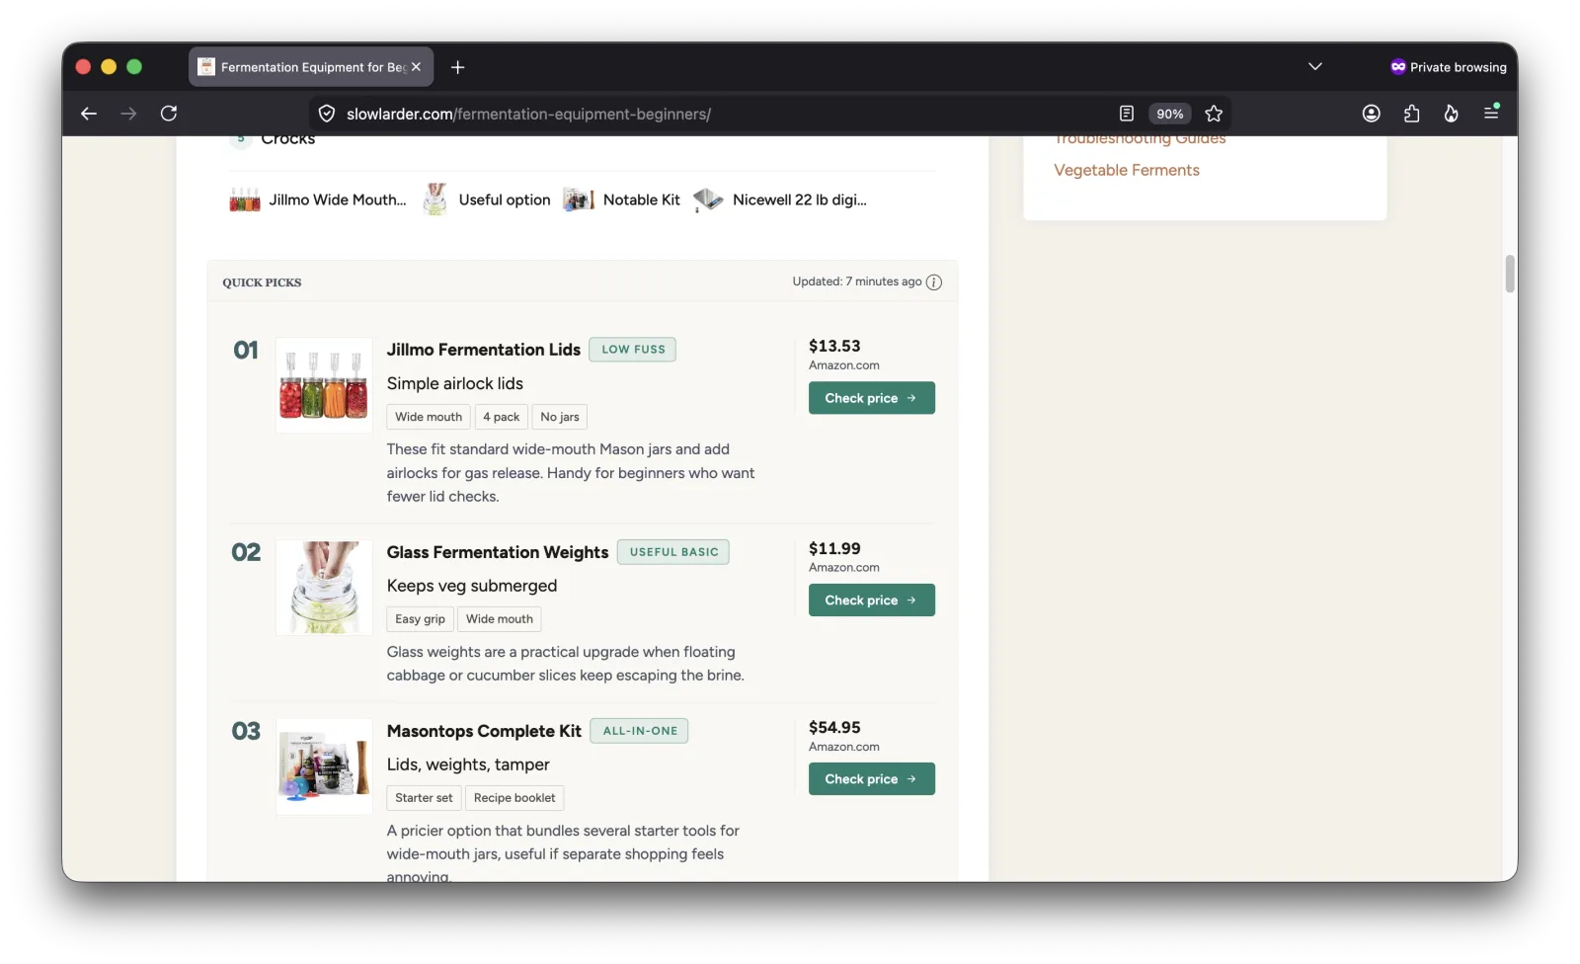1580x964 pixels.
Task: Click the info icon beside Updated time
Action: [x=934, y=282]
